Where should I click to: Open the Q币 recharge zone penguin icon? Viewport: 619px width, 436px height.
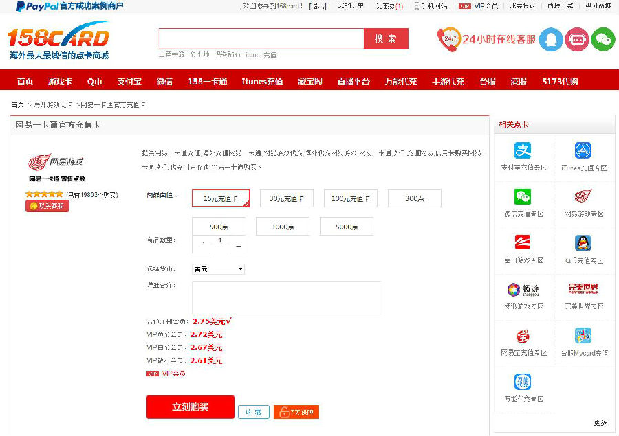coord(583,243)
